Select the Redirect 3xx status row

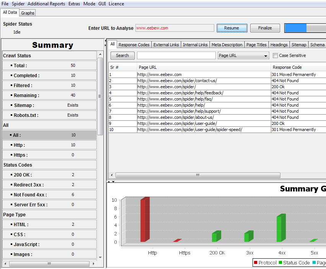49,185
